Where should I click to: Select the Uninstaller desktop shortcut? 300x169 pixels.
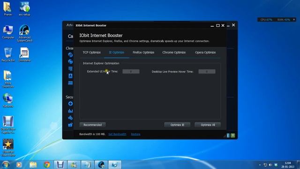point(24,54)
